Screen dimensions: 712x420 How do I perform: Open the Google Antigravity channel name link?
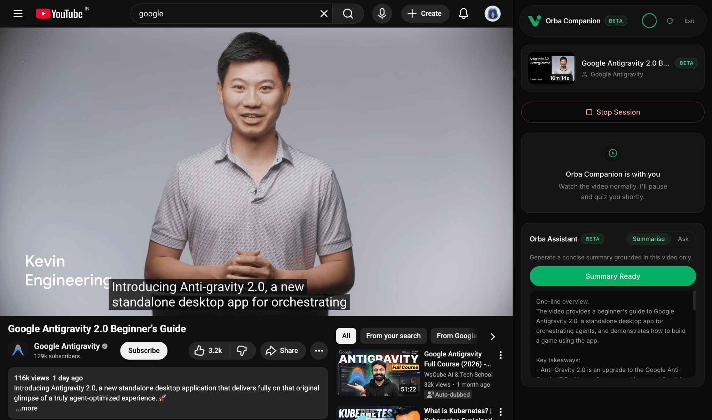coord(67,346)
